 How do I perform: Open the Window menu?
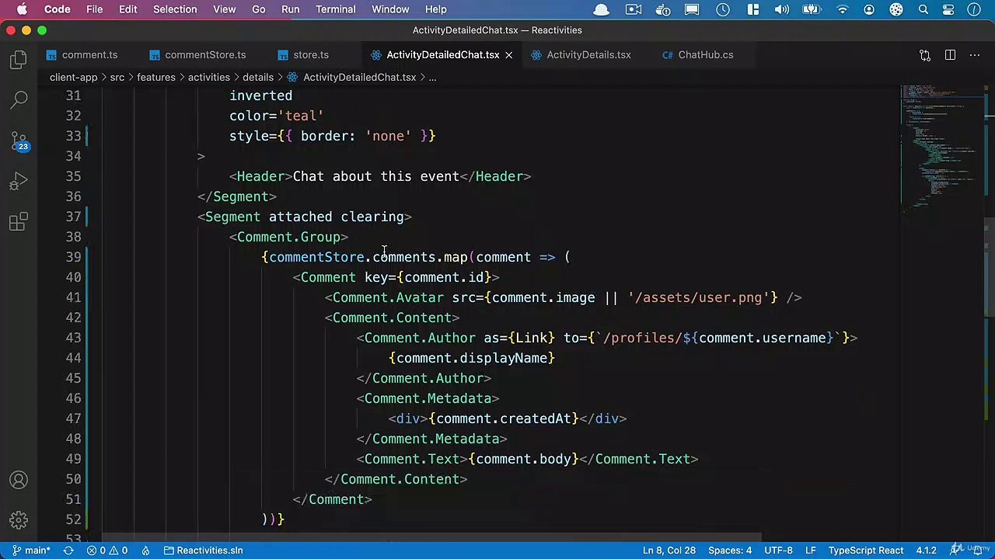tap(390, 9)
